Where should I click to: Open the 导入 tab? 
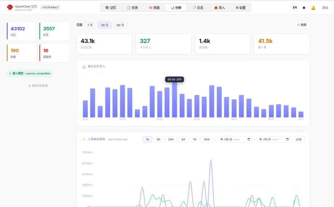pyautogui.click(x=219, y=8)
